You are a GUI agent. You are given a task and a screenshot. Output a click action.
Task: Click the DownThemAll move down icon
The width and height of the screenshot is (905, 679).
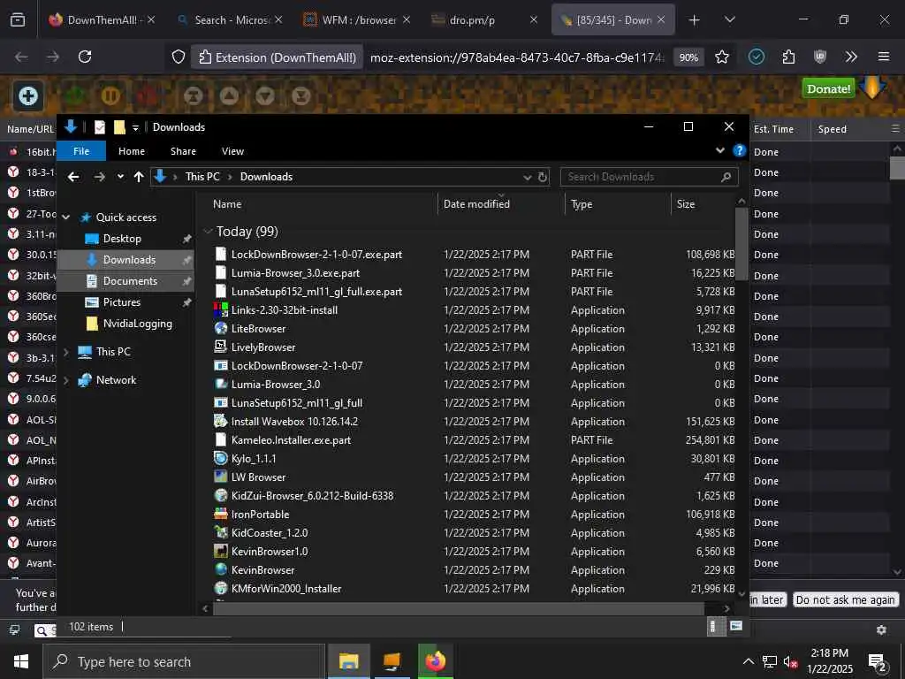265,95
